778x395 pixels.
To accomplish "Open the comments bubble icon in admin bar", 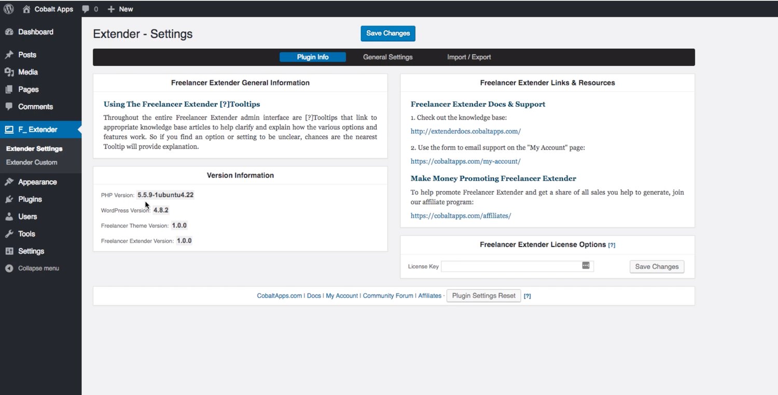I will point(86,9).
